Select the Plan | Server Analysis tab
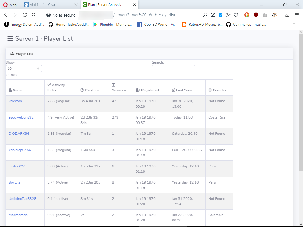The image size is (303, 227). 104,5
